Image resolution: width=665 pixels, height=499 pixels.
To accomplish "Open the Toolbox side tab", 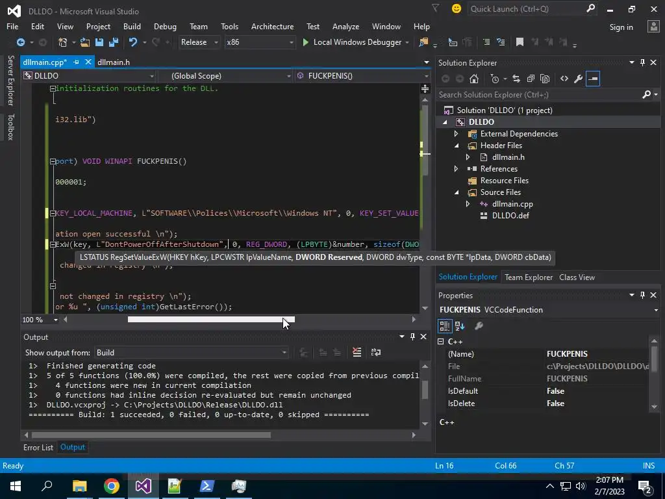I will point(10,127).
